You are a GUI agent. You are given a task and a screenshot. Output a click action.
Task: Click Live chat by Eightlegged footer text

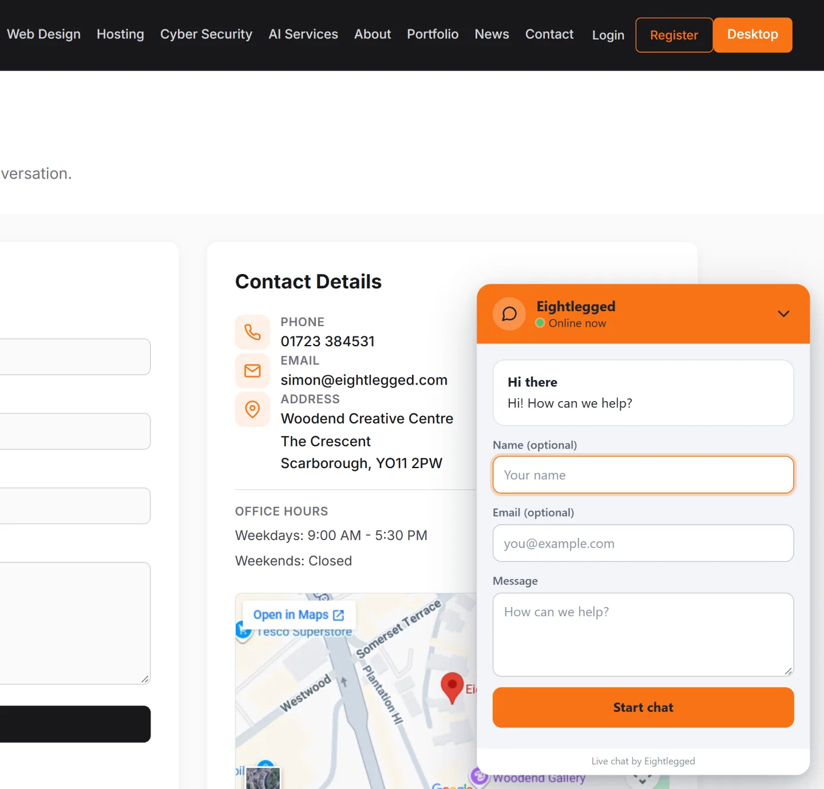[x=643, y=761]
